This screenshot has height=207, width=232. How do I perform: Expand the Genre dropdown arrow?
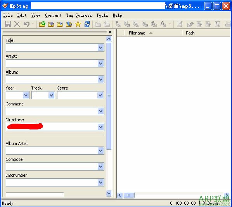tap(100, 95)
